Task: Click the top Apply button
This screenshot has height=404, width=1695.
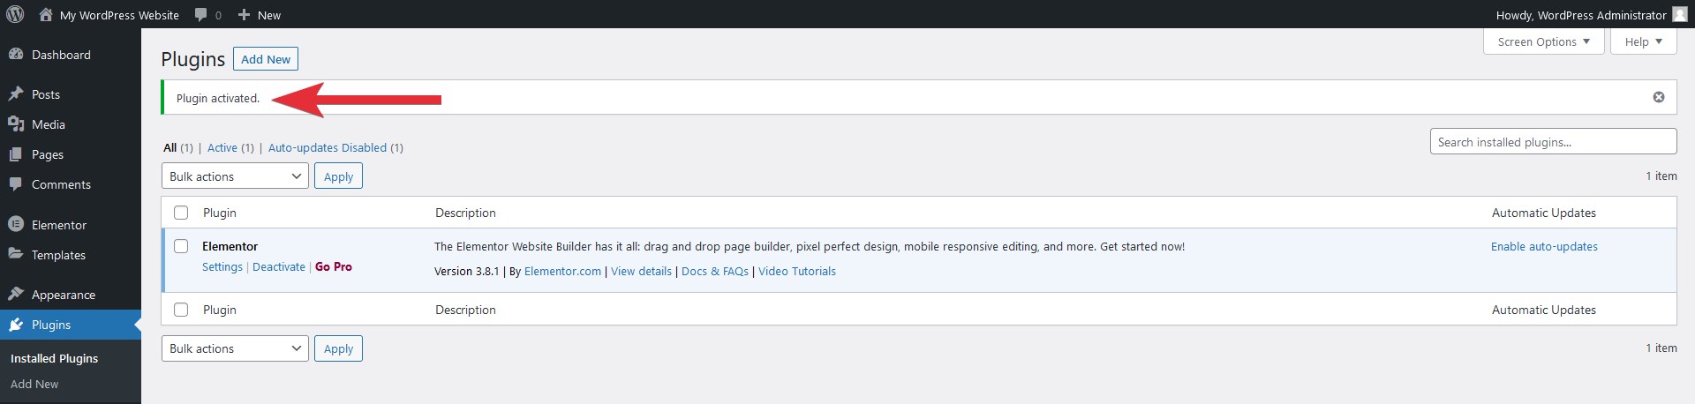Action: (338, 176)
